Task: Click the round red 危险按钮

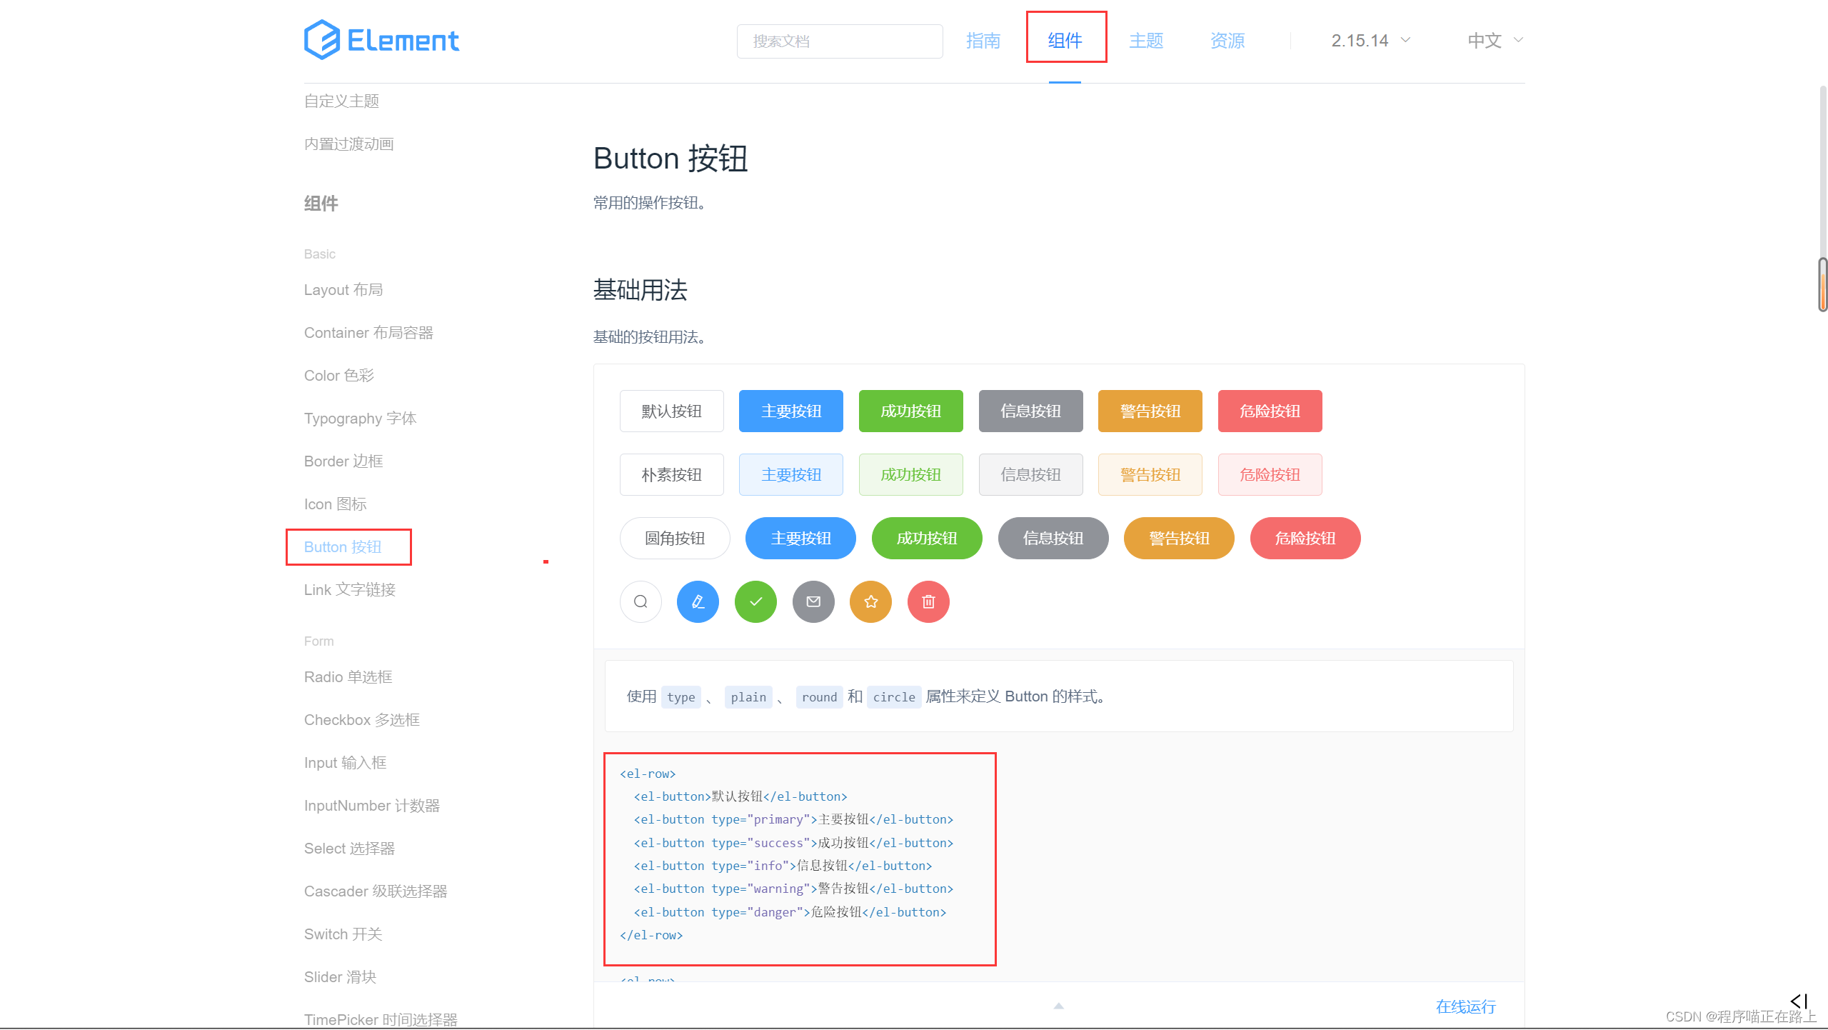Action: click(x=1305, y=538)
